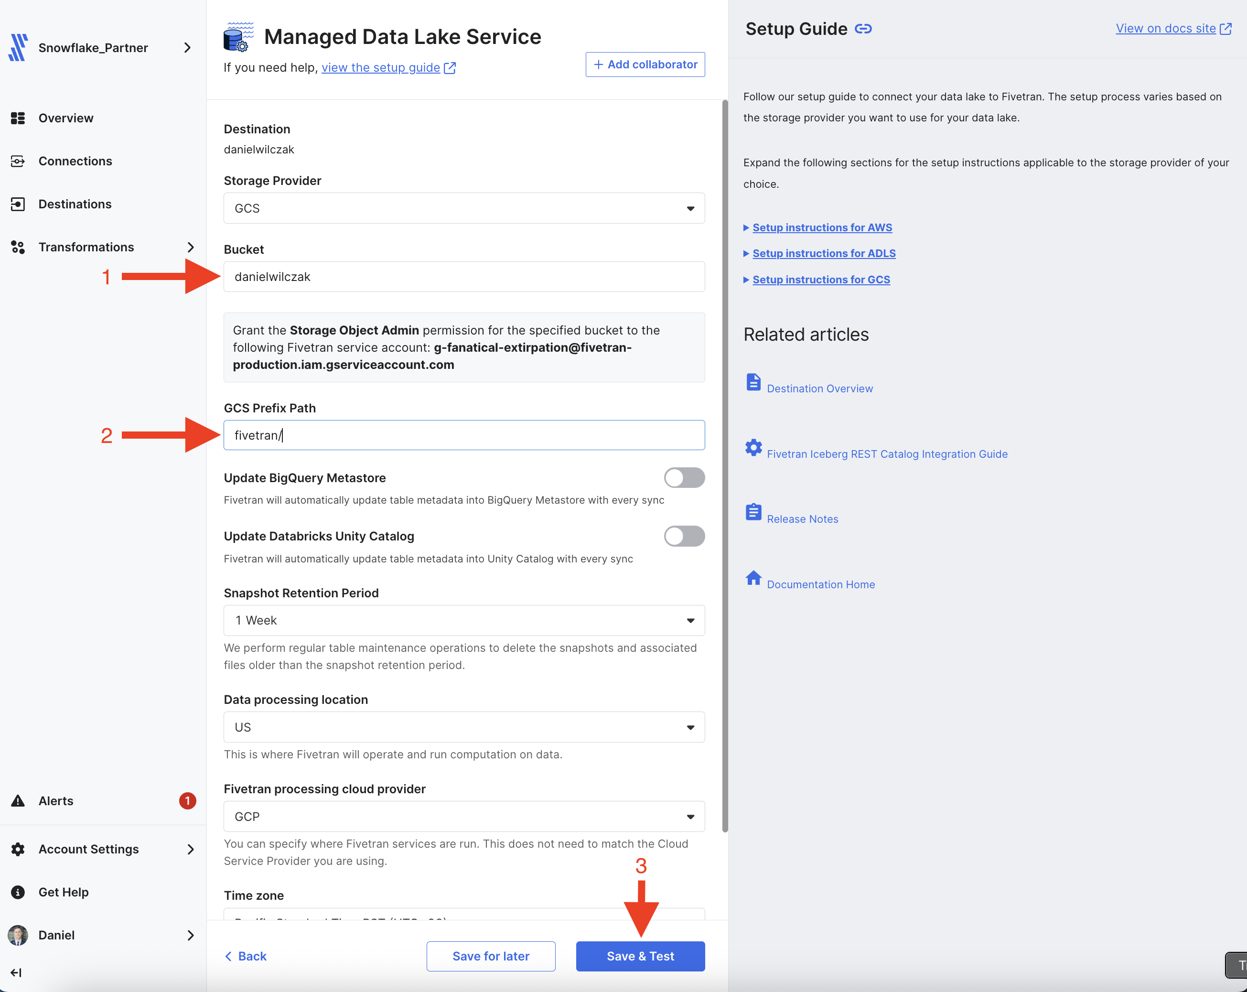1247x992 pixels.
Task: Open the Overview dashboard icon
Action: point(18,118)
